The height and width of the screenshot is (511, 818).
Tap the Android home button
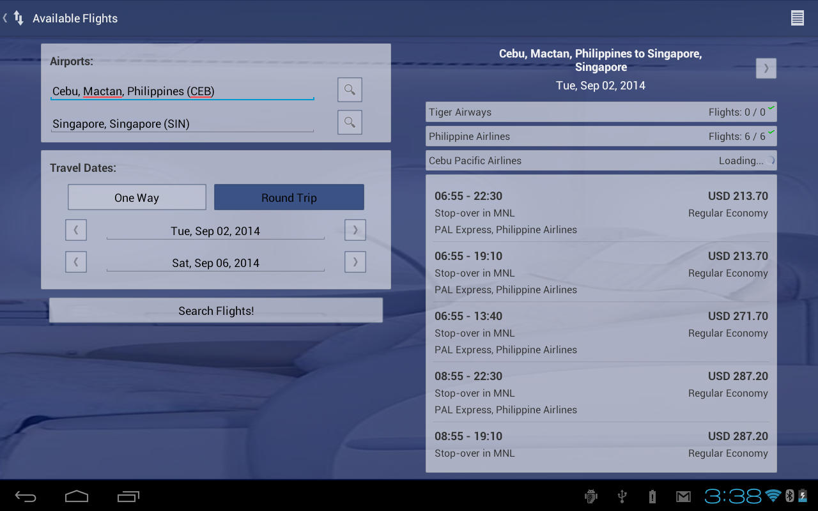point(77,496)
